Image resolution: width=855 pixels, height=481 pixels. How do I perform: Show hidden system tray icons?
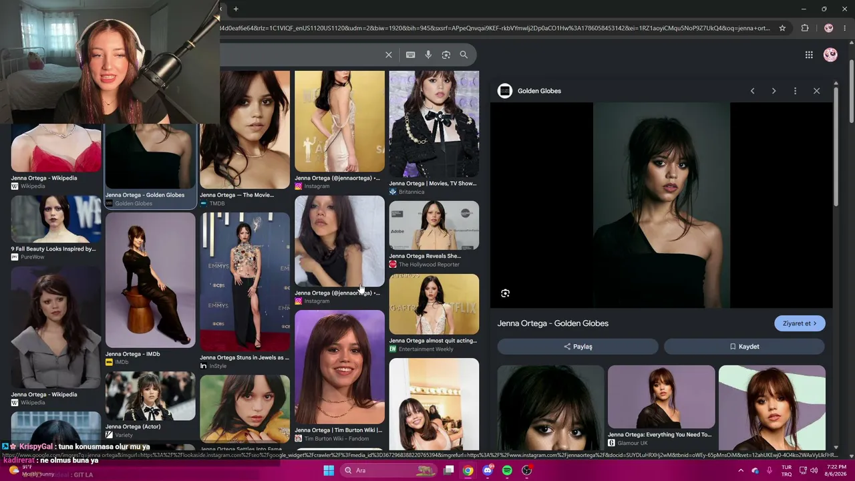740,470
